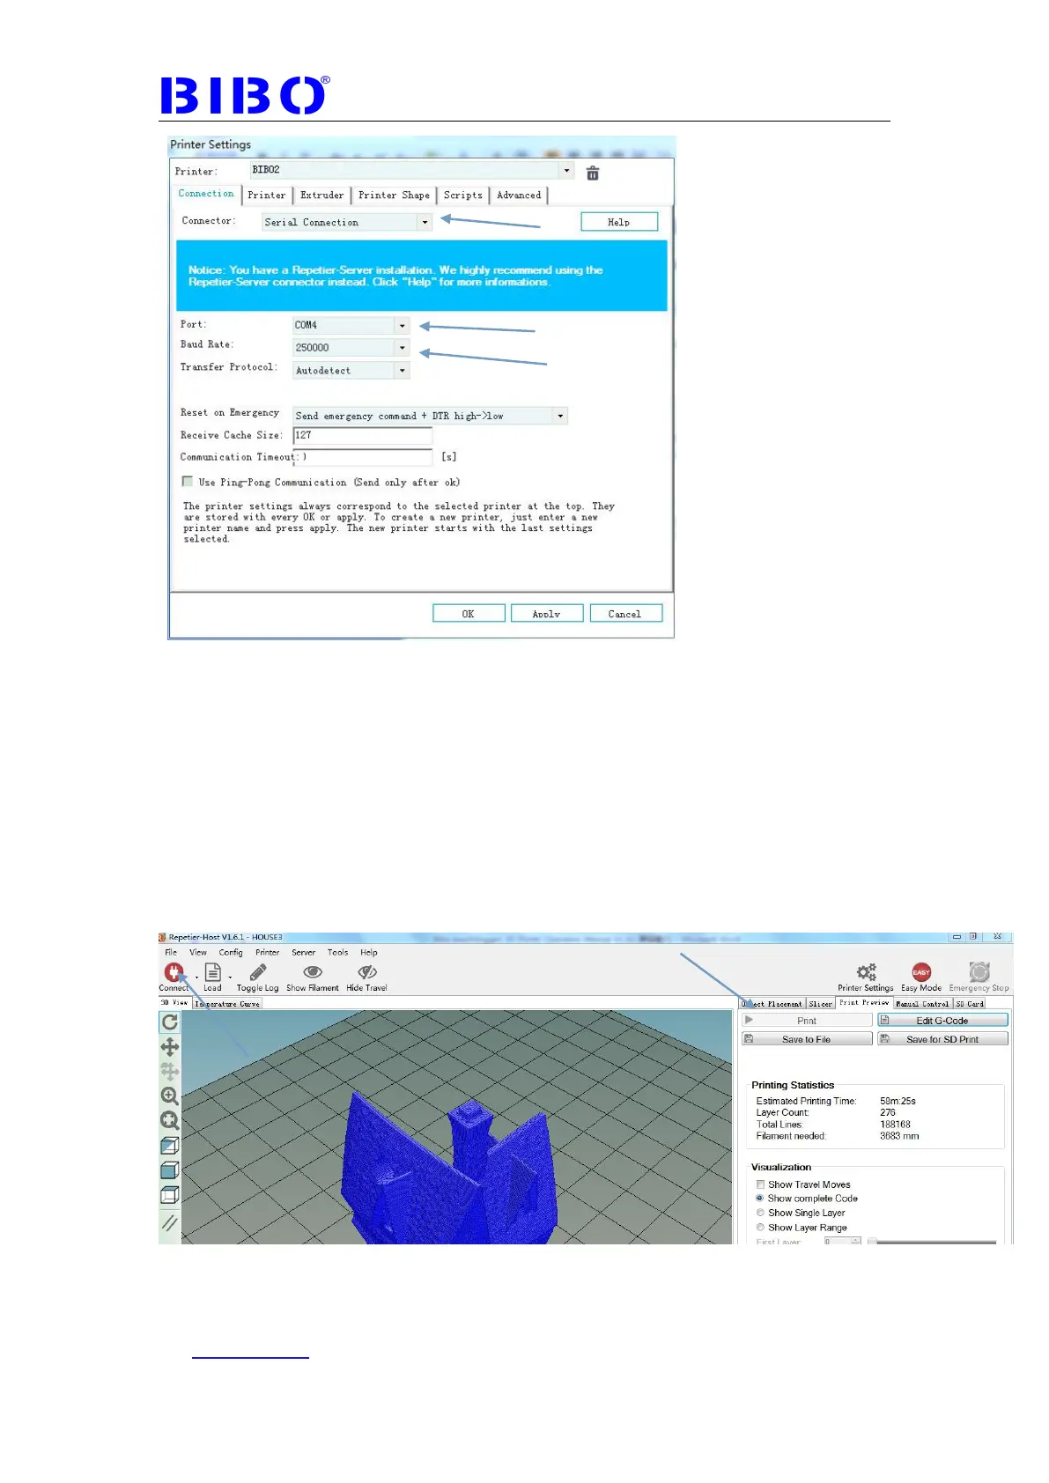This screenshot has width=1049, height=1483.
Task: Click the isometric cube view icon
Action: pyautogui.click(x=170, y=1146)
